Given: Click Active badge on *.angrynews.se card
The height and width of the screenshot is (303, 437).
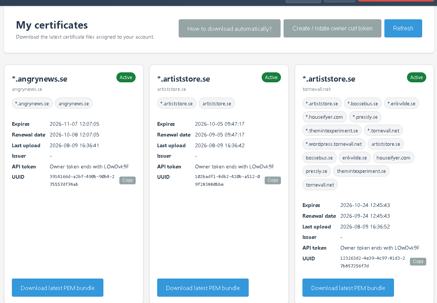Looking at the screenshot, I should (x=126, y=78).
